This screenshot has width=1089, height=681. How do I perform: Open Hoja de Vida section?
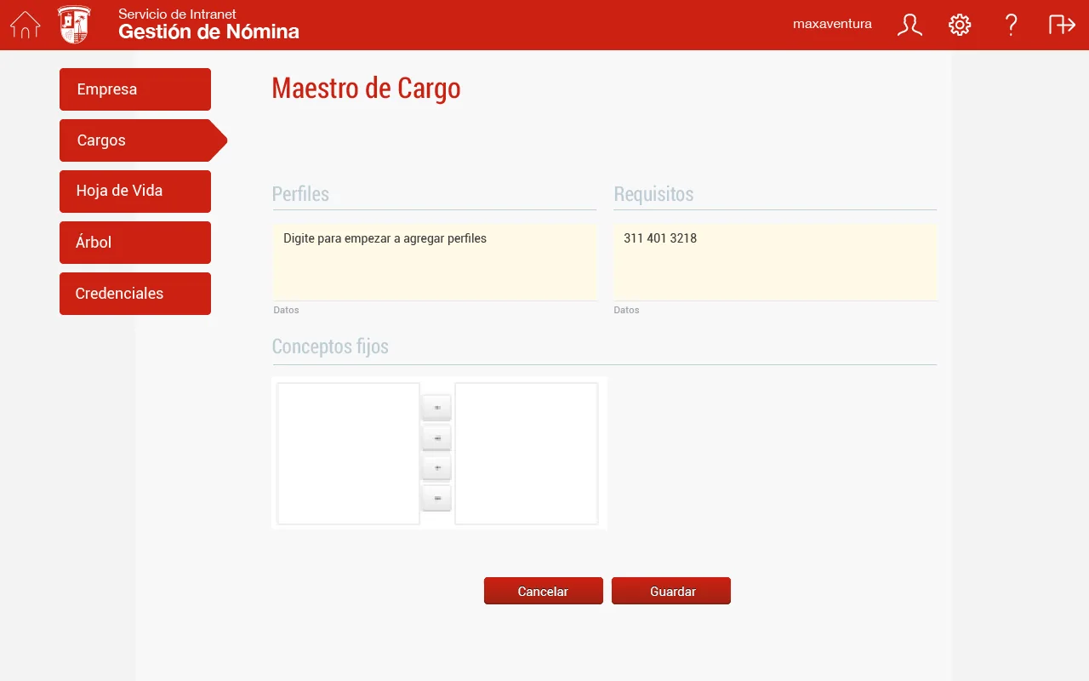(x=135, y=192)
